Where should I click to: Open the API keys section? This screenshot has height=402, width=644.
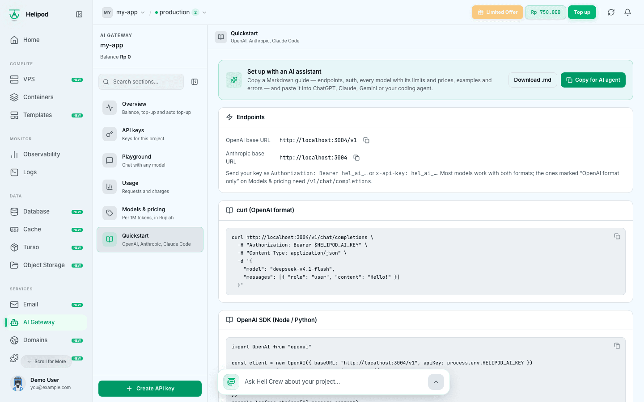(150, 134)
